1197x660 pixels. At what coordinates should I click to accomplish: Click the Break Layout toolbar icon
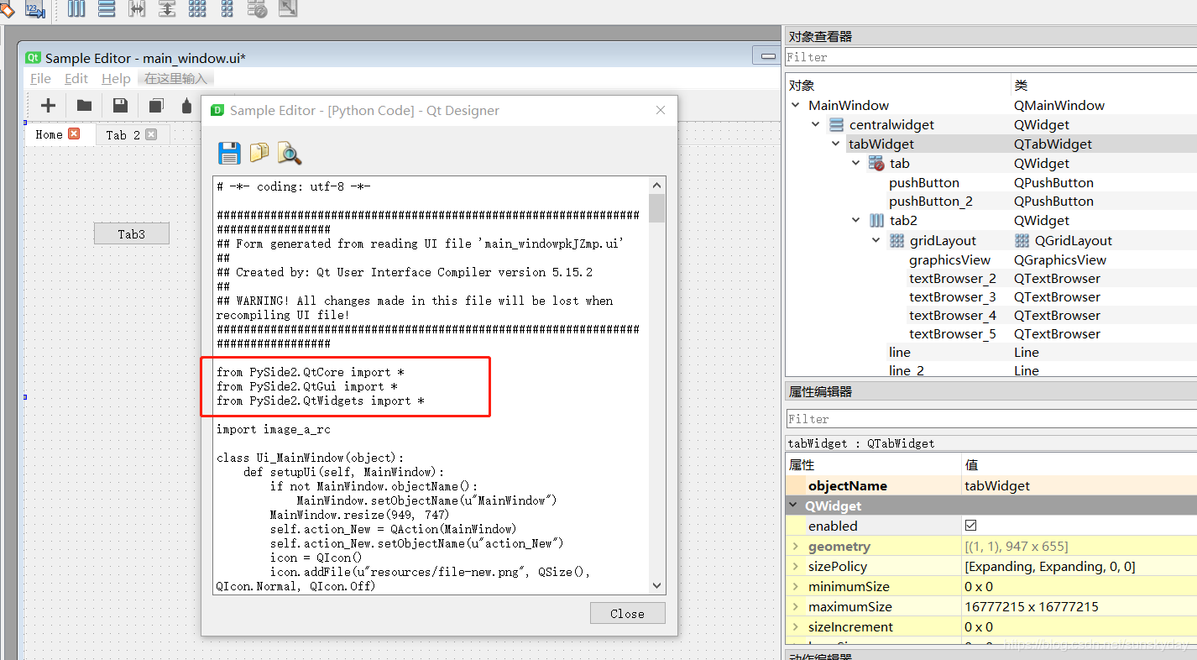pyautogui.click(x=257, y=10)
